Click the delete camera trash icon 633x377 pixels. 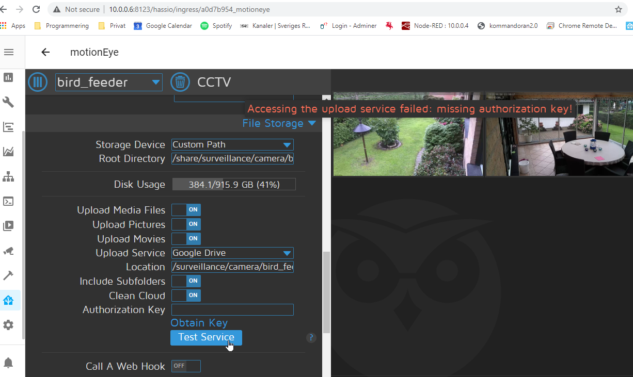pyautogui.click(x=180, y=81)
